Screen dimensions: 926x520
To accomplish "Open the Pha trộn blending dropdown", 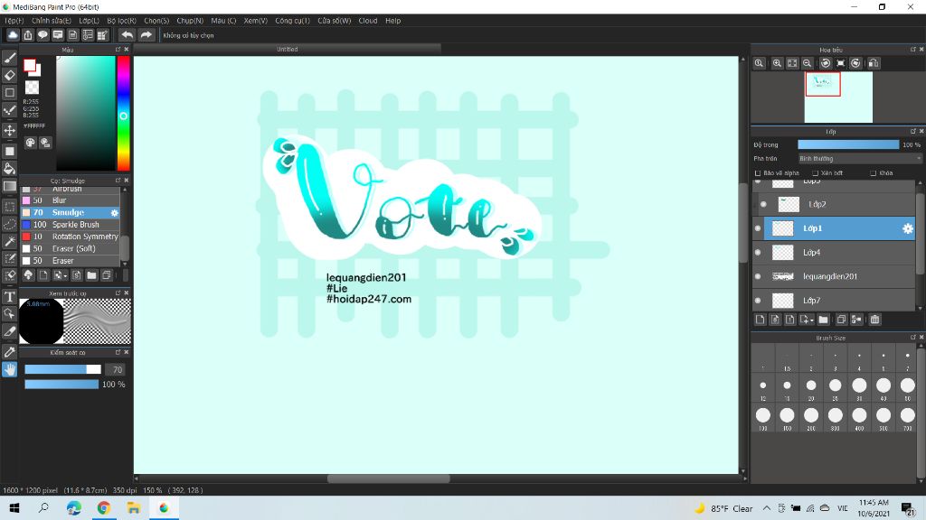I will pos(859,159).
